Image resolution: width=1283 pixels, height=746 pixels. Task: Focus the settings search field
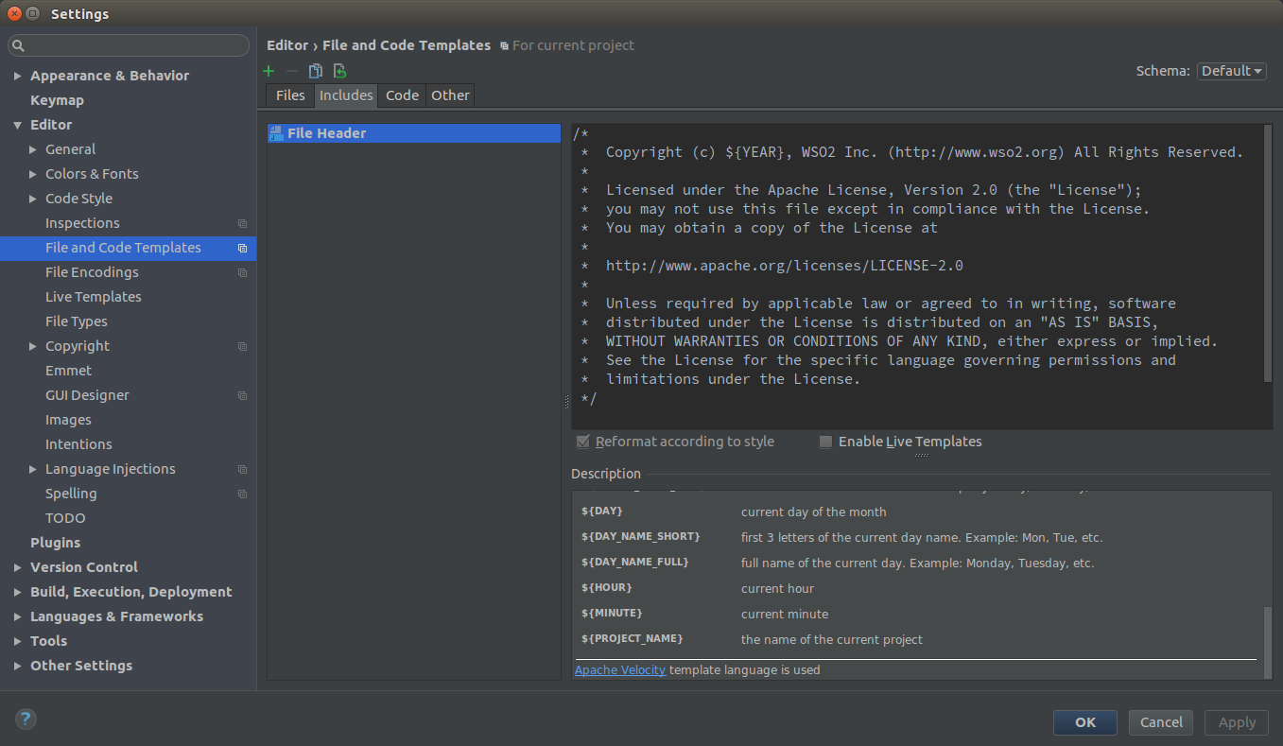[129, 45]
